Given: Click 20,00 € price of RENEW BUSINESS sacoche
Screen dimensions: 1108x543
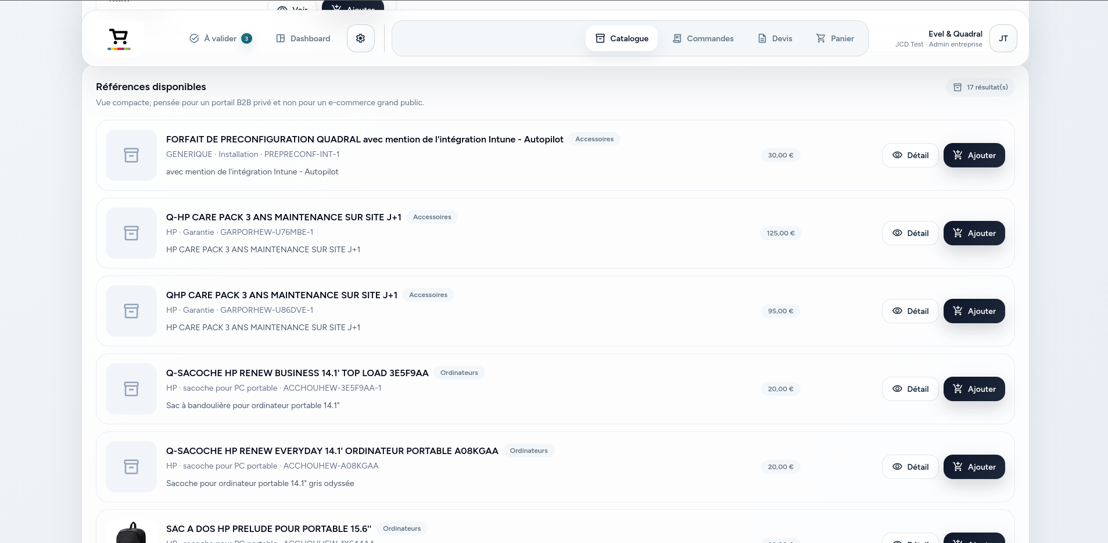Looking at the screenshot, I should (x=781, y=389).
